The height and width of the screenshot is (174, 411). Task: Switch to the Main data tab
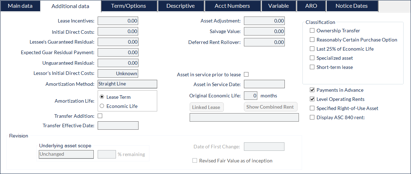(x=20, y=6)
